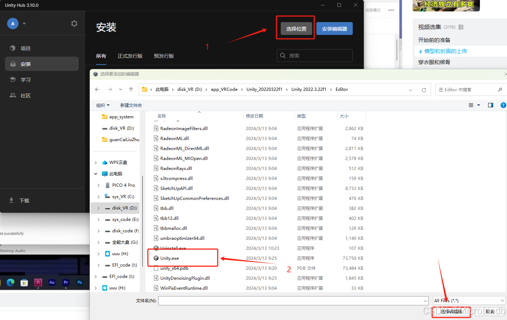The height and width of the screenshot is (320, 507).
Task: Click the 安装编辑器 button
Action: 334,29
